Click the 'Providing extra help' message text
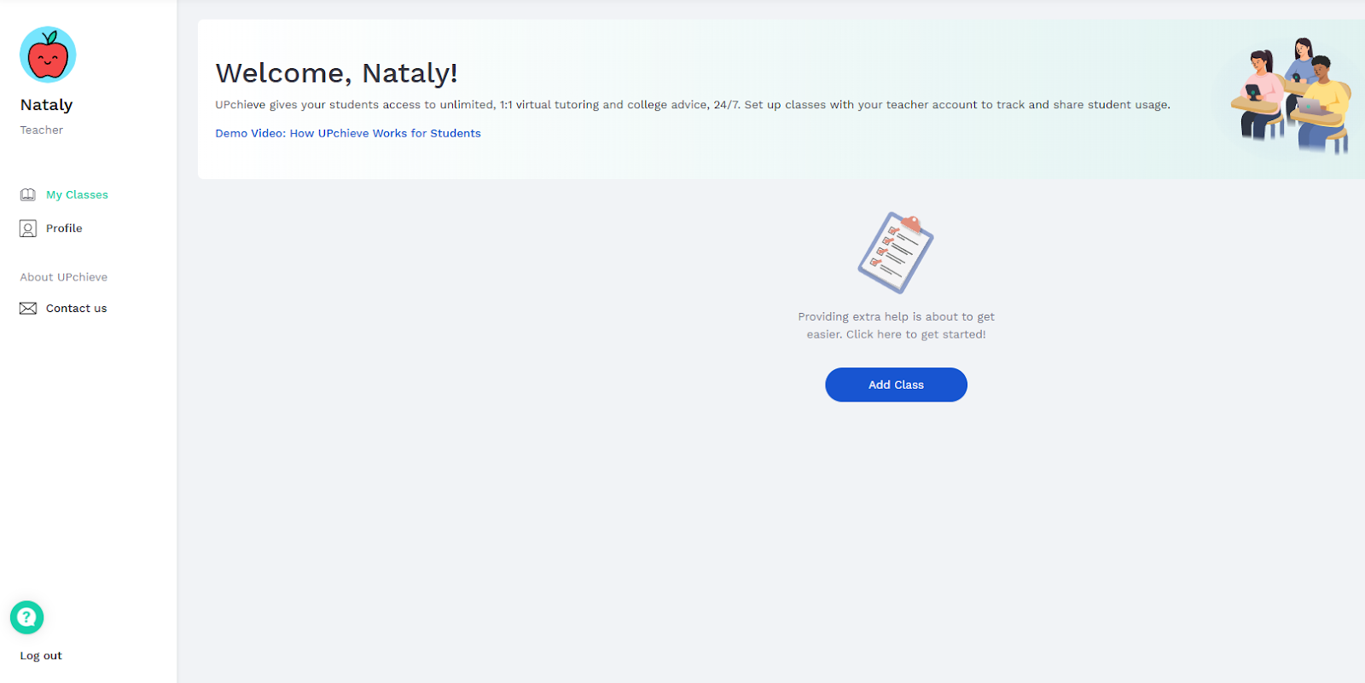The width and height of the screenshot is (1365, 683). (896, 326)
